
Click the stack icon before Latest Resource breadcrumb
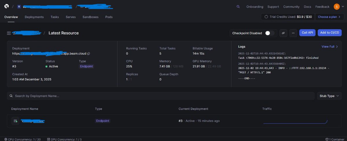pos(9,33)
